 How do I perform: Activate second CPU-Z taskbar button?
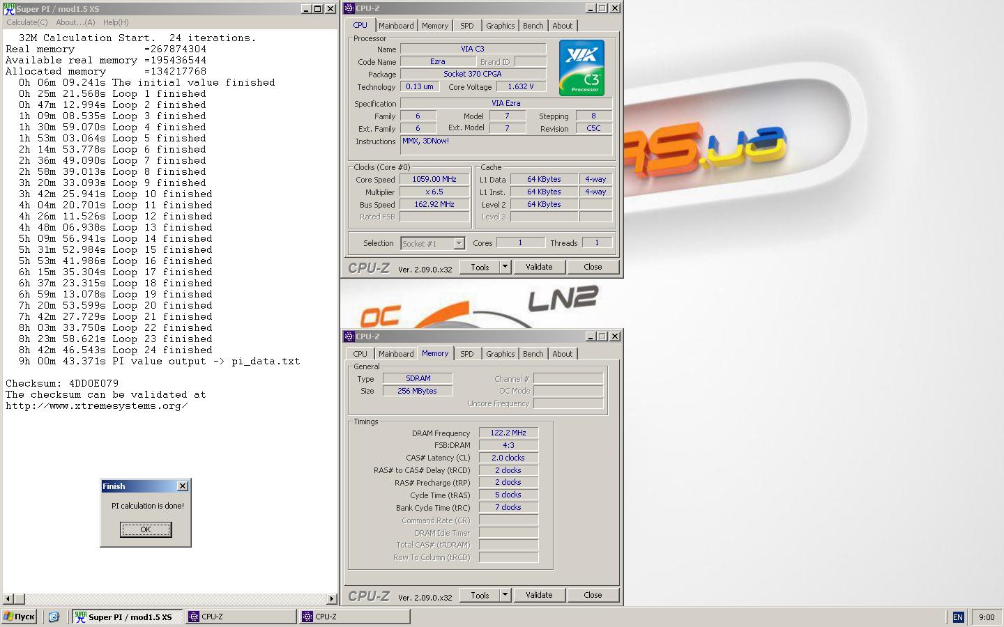click(354, 617)
